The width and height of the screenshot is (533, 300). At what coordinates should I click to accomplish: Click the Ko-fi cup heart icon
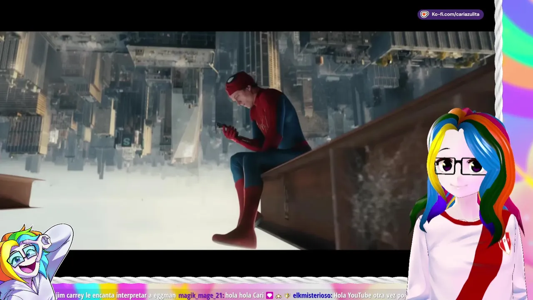[x=424, y=15]
